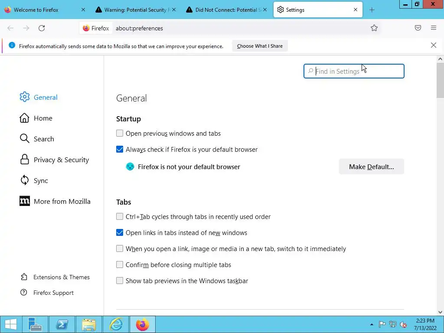Open the Save to Pocket icon
This screenshot has width=444, height=333.
(418, 28)
